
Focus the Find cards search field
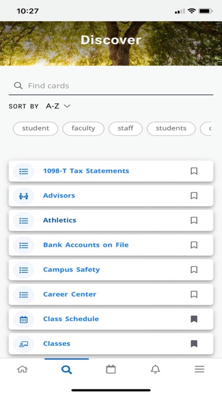tap(111, 86)
